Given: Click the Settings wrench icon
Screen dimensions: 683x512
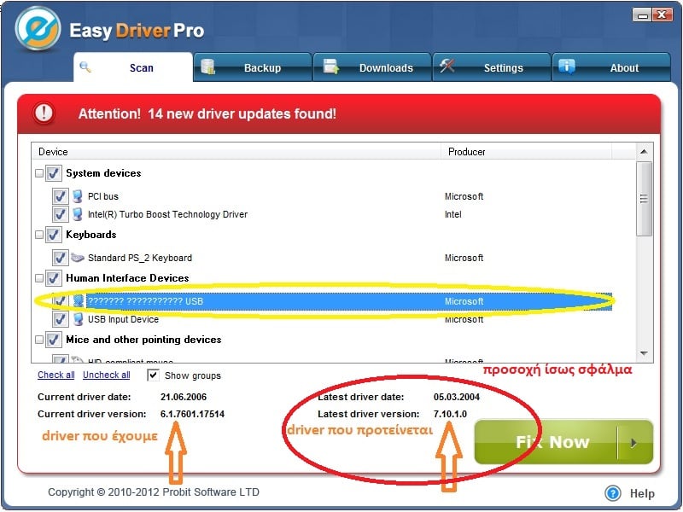Looking at the screenshot, I should pyautogui.click(x=447, y=67).
